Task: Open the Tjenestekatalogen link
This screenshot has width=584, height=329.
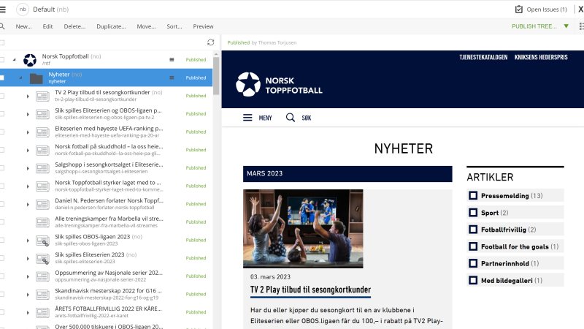Action: coord(483,57)
